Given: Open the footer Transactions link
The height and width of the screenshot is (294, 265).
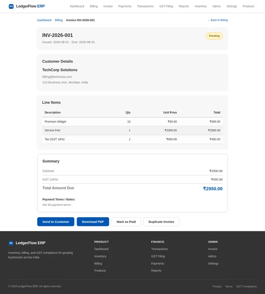Looking at the screenshot, I should tap(159, 249).
